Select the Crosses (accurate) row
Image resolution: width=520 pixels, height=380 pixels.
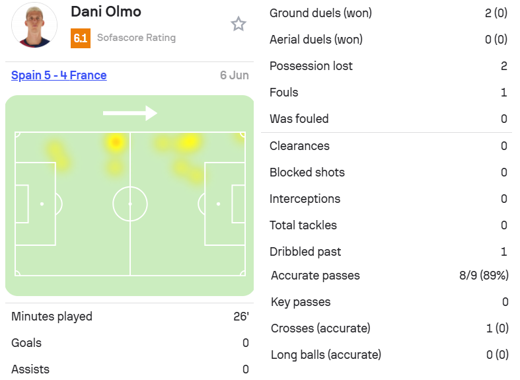click(390, 328)
